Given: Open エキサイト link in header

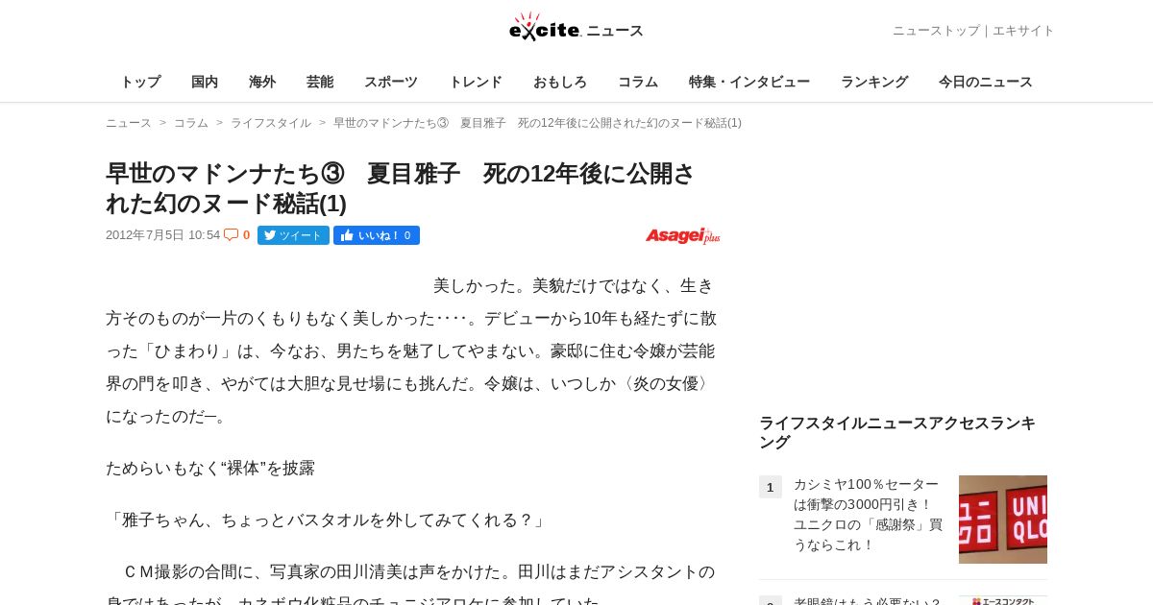Looking at the screenshot, I should coord(1023,31).
